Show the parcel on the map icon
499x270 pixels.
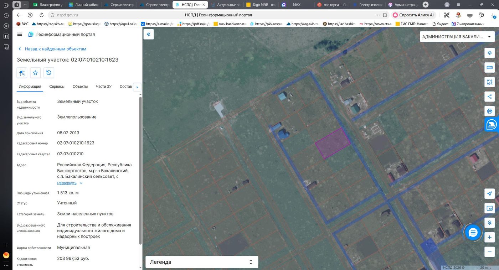pyautogui.click(x=22, y=73)
